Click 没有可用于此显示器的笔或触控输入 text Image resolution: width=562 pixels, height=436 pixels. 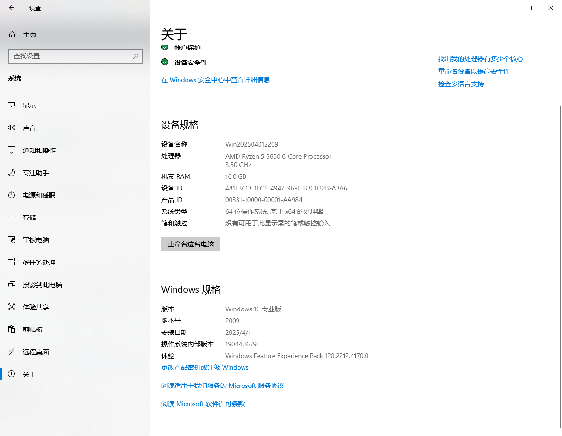click(x=278, y=223)
